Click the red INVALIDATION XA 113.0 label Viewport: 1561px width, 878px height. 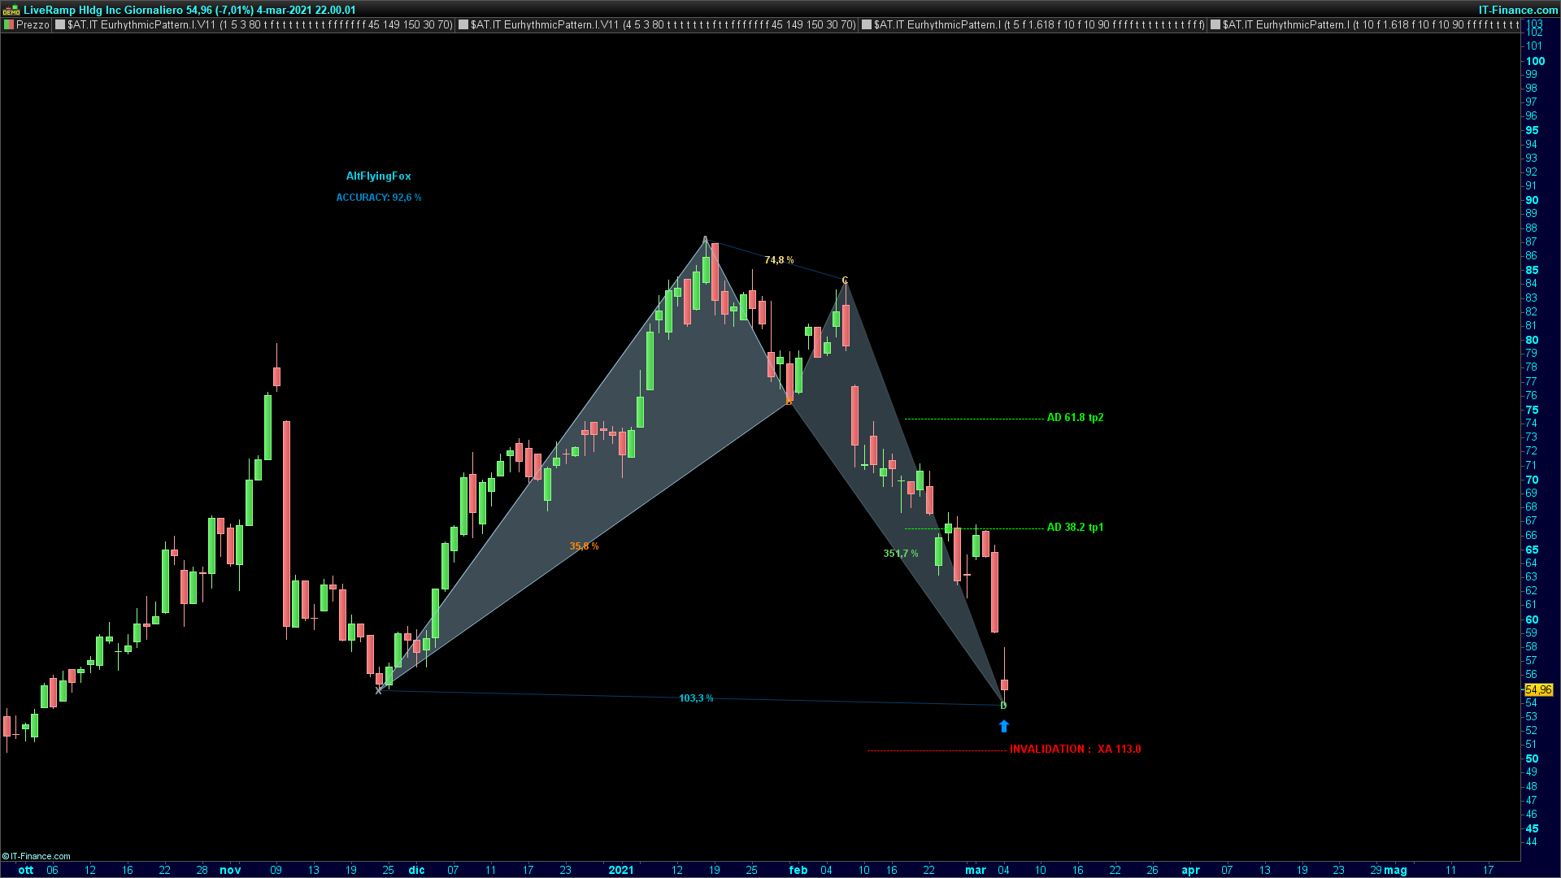(x=1075, y=750)
